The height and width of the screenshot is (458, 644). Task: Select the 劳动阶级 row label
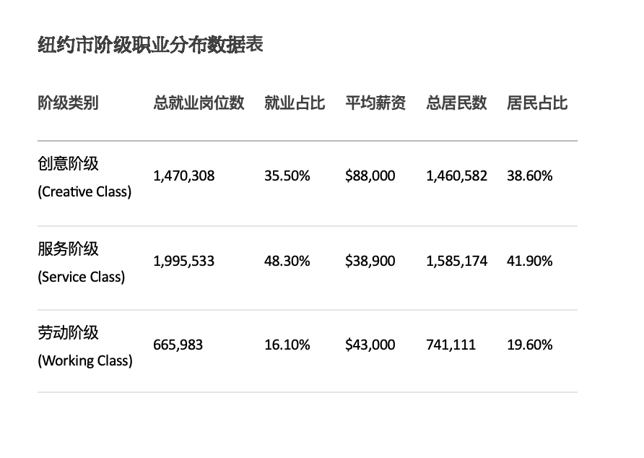click(x=68, y=332)
